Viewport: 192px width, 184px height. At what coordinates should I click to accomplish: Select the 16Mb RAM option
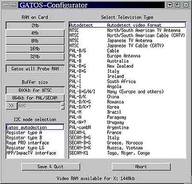(x=35, y=48)
